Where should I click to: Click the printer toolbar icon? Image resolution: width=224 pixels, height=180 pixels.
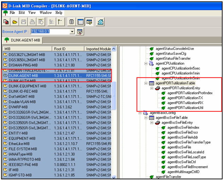pyautogui.click(x=33, y=22)
